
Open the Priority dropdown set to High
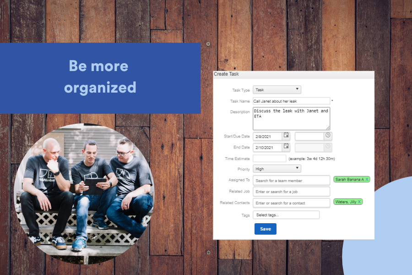click(x=276, y=169)
